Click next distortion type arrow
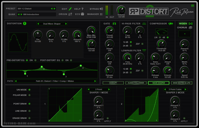The image size is (199, 128). pyautogui.click(x=66, y=24)
